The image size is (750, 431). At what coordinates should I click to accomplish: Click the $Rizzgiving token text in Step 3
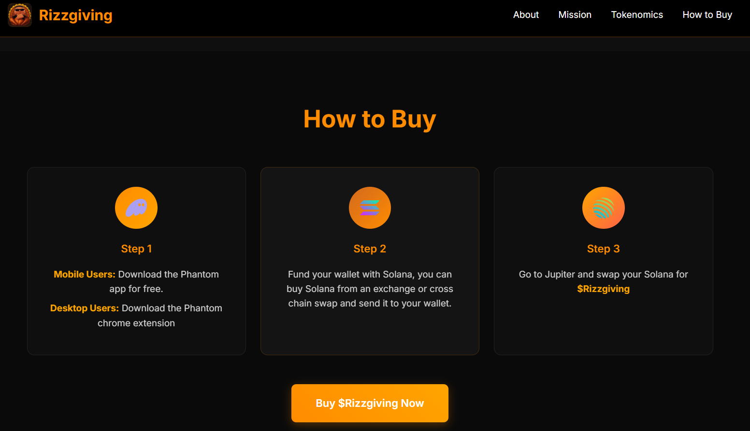coord(603,289)
